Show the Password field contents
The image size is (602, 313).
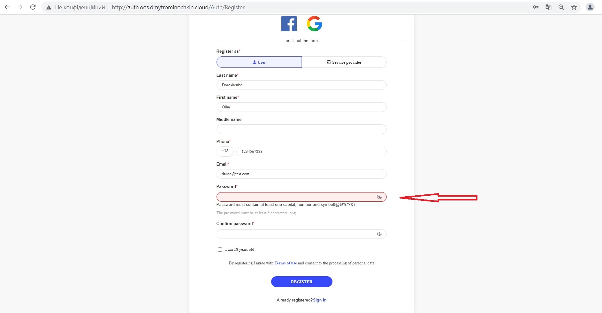click(x=379, y=197)
